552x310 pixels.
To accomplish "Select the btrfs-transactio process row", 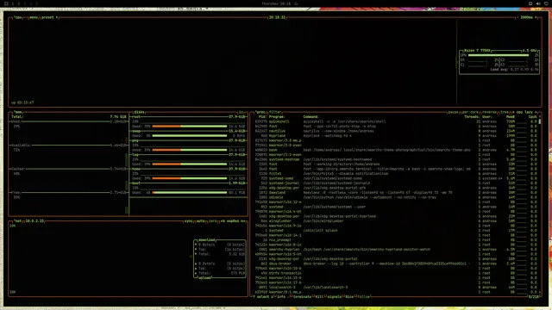I will coord(396,273).
